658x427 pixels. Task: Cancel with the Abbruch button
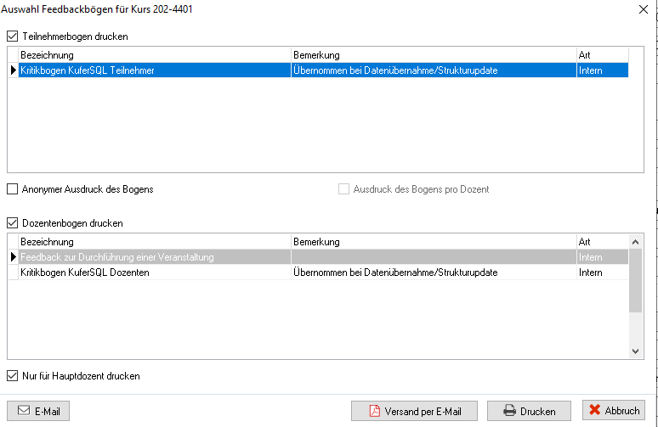pos(614,410)
